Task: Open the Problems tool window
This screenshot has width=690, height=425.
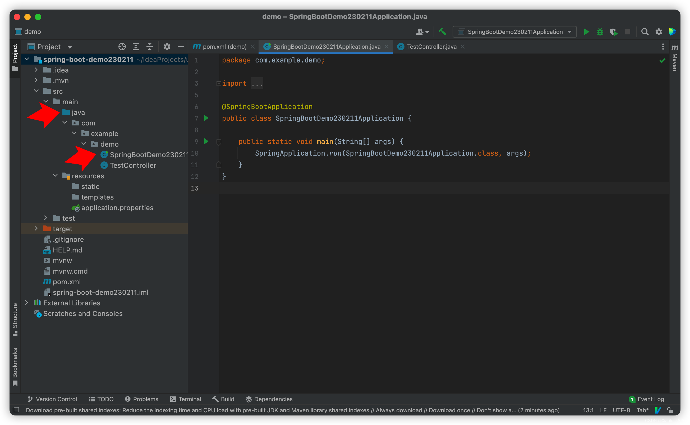Action: [141, 399]
